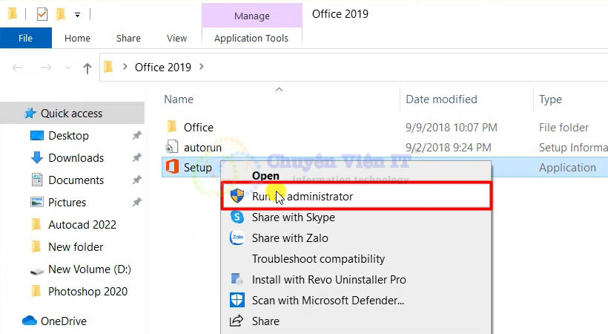
Task: Open Autocad 2022 folder in sidebar
Action: click(82, 225)
